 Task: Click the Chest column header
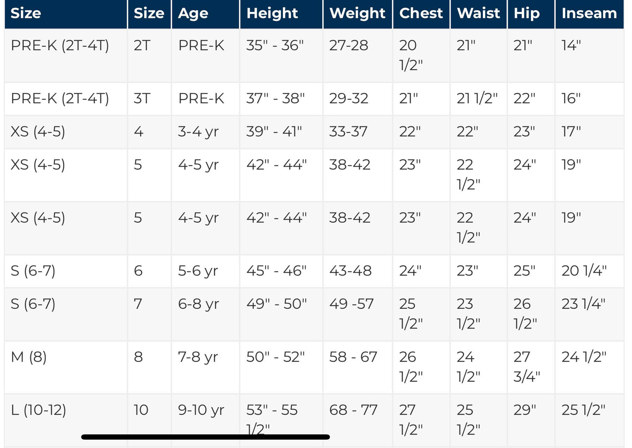coord(421,14)
